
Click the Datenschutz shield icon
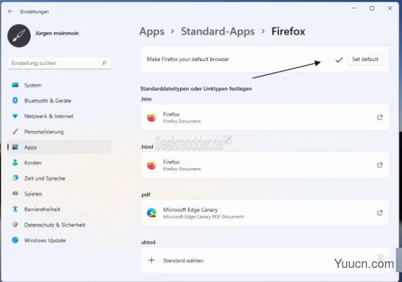pyautogui.click(x=15, y=224)
